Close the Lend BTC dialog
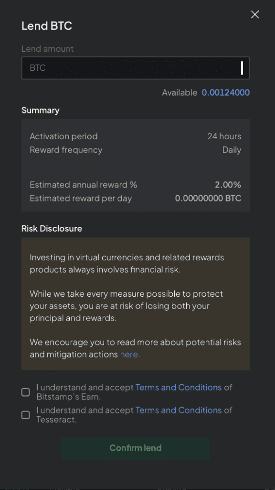The image size is (275, 490). (x=255, y=14)
